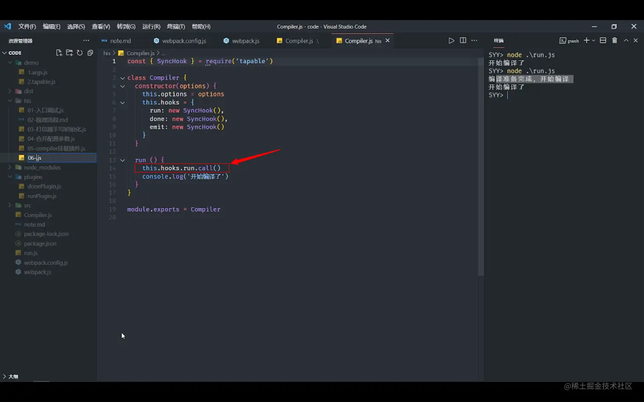Image resolution: width=644 pixels, height=402 pixels.
Task: Click the Compiler.js breadcrumb segment
Action: pos(140,53)
